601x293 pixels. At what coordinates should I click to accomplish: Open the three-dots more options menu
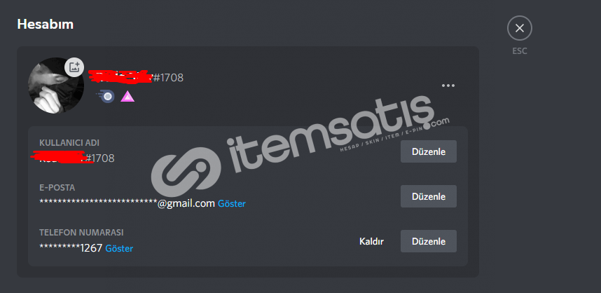coord(448,86)
